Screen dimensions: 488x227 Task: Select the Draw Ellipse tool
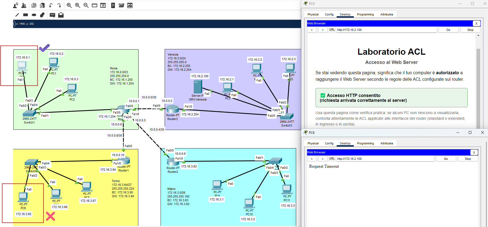(34, 15)
